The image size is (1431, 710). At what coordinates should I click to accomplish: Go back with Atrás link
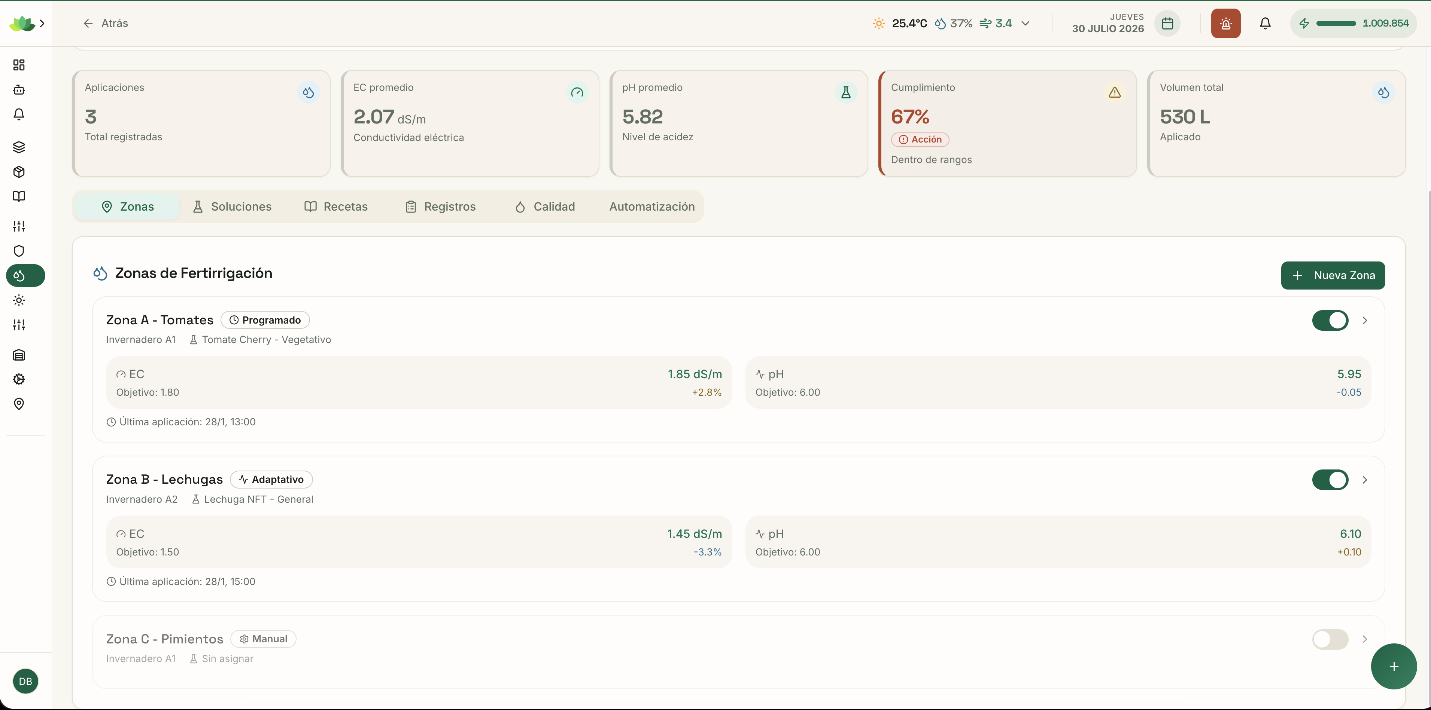(x=105, y=23)
